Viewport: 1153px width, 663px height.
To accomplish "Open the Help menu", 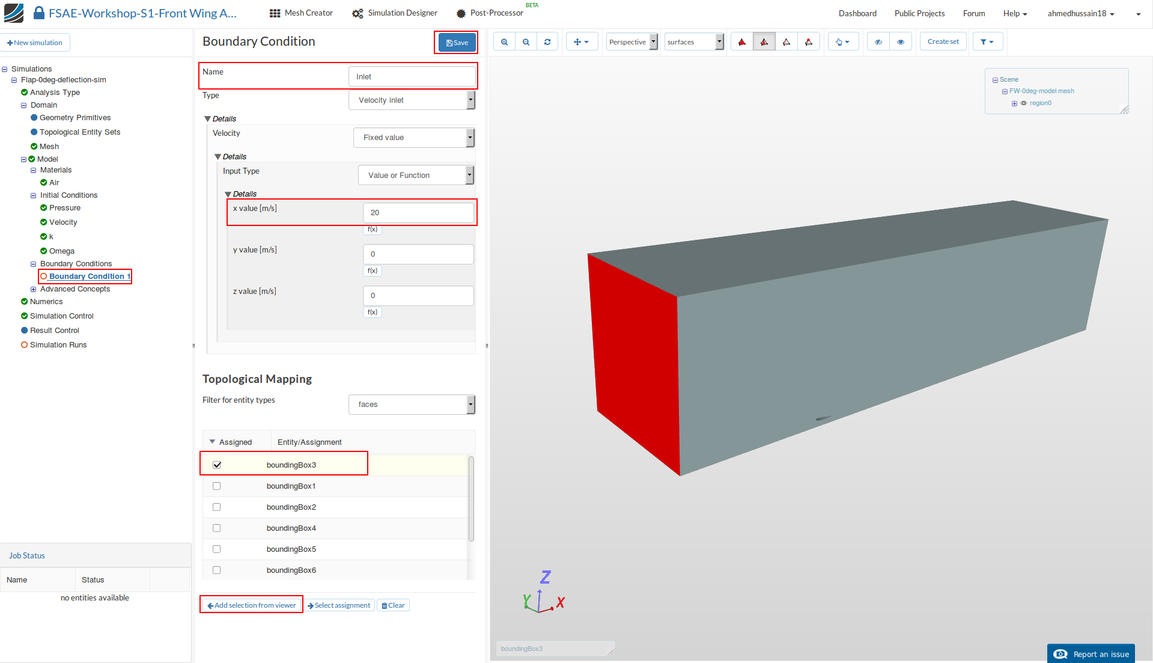I will [x=1014, y=13].
